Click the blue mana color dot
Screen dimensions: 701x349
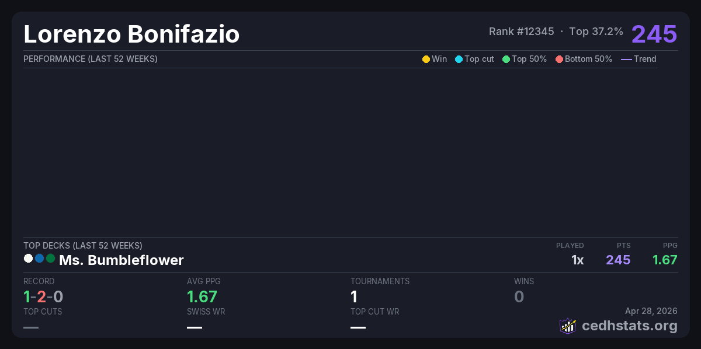[x=39, y=259]
